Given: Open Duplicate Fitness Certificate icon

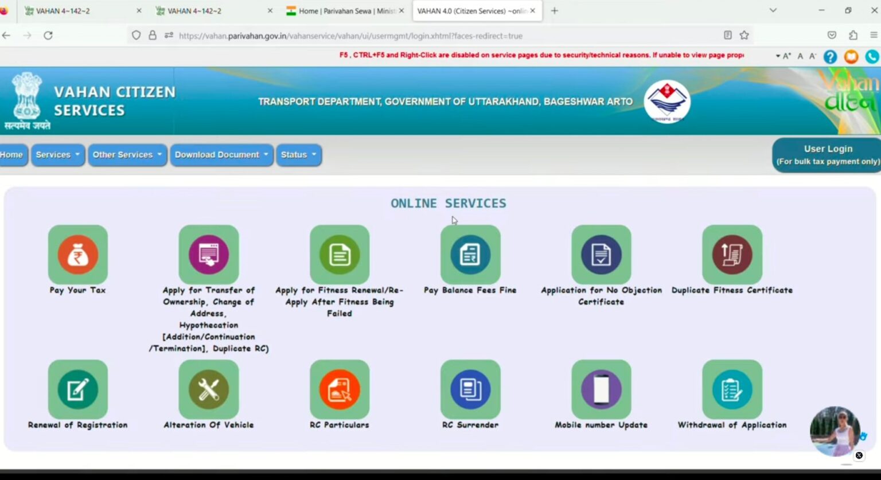Looking at the screenshot, I should pyautogui.click(x=732, y=254).
